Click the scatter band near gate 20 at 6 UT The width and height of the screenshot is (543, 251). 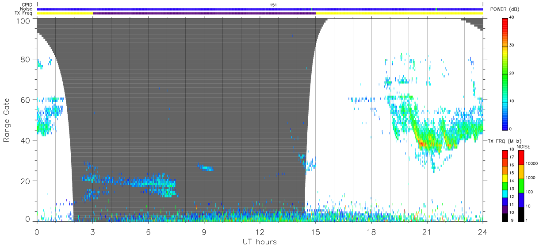pos(150,182)
